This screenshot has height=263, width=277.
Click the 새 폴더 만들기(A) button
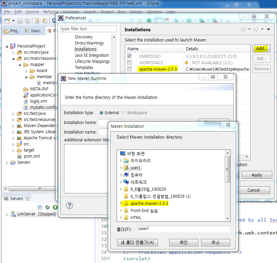137,243
